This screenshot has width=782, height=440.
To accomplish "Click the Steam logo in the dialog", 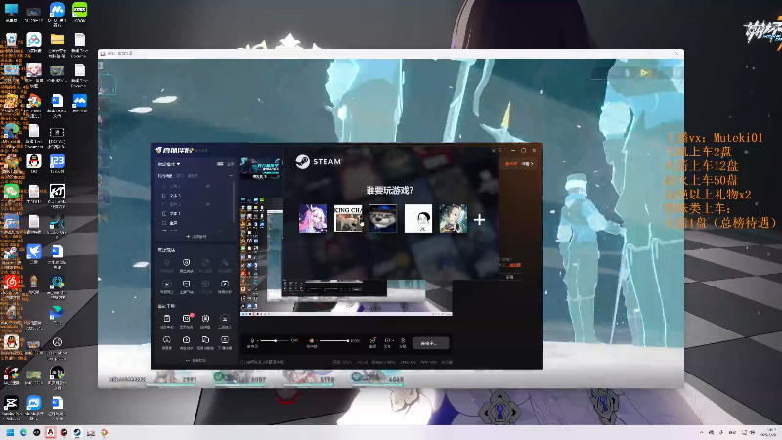I will (319, 161).
